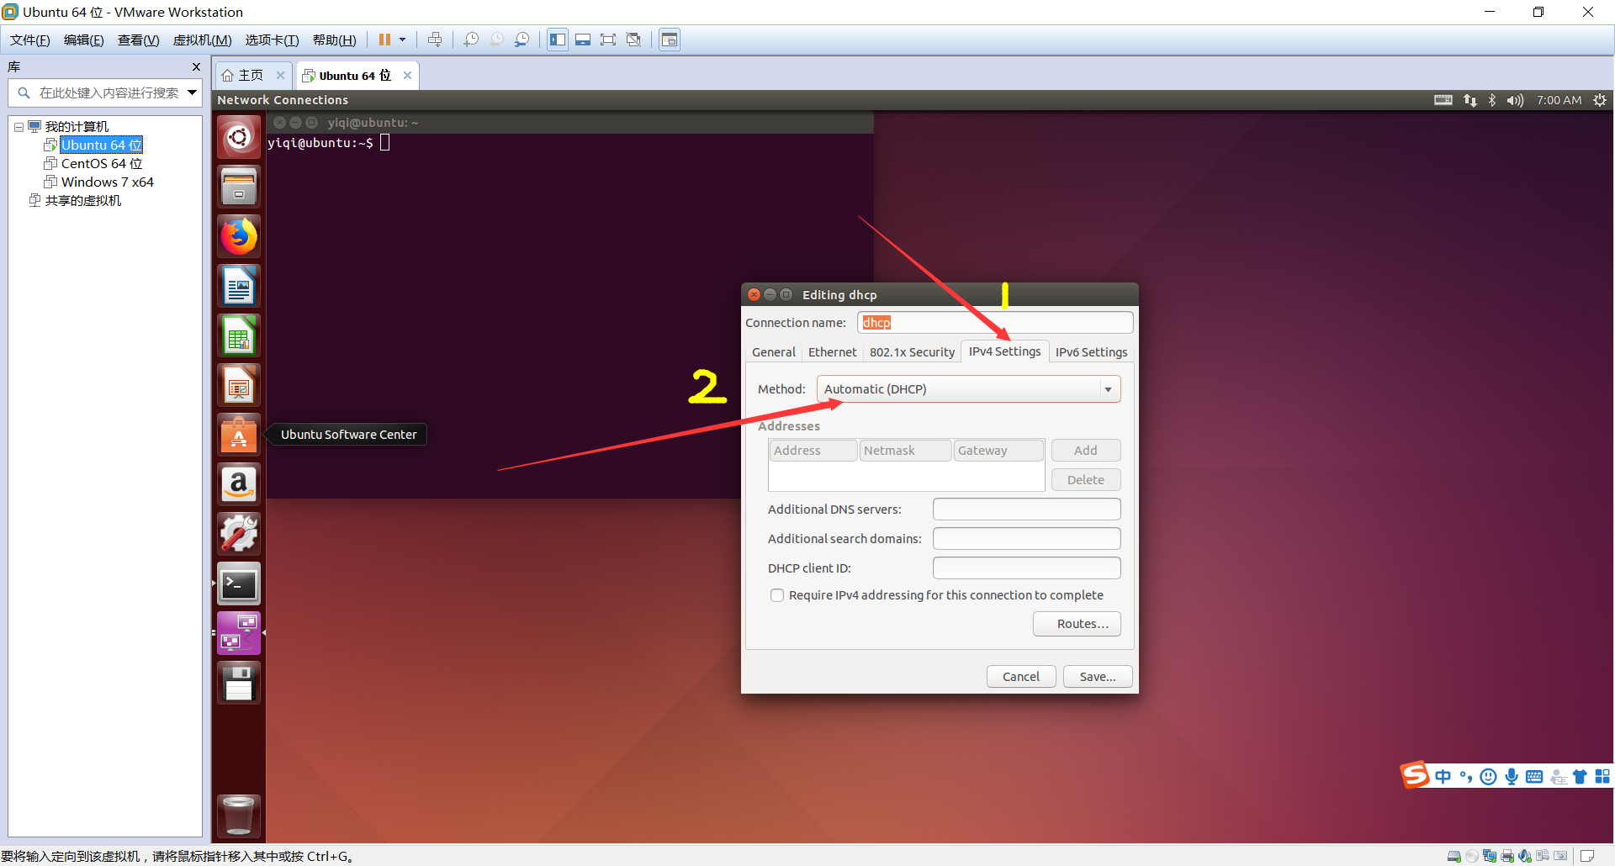Open the Amazon launcher icon
Image resolution: width=1615 pixels, height=866 pixels.
pyautogui.click(x=239, y=484)
